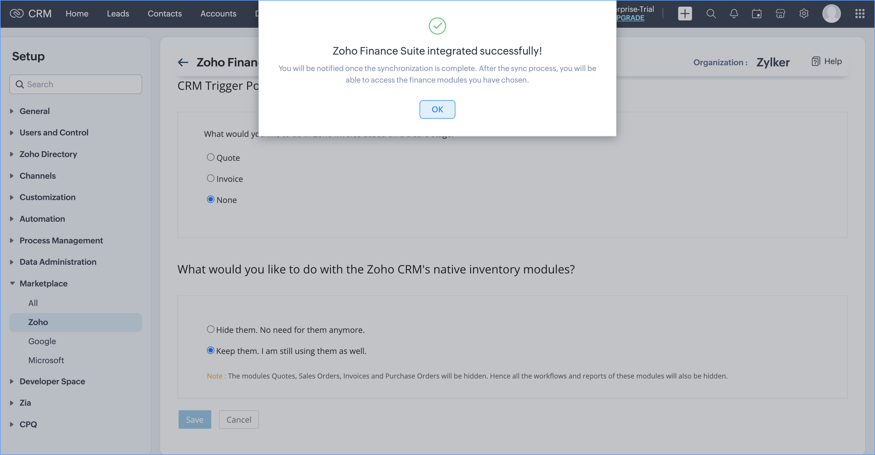Open the calendar icon in header

coord(757,14)
